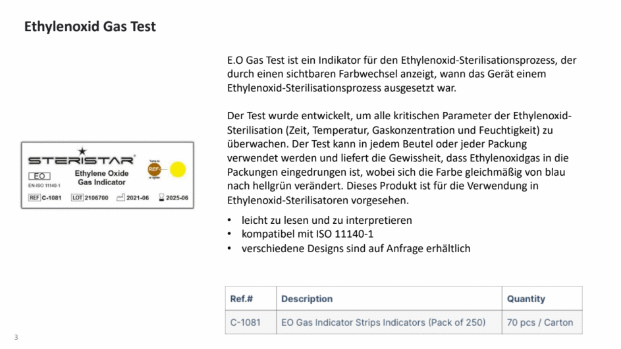Click the Ethylene Oxide Gas Indicator label text

point(101,178)
